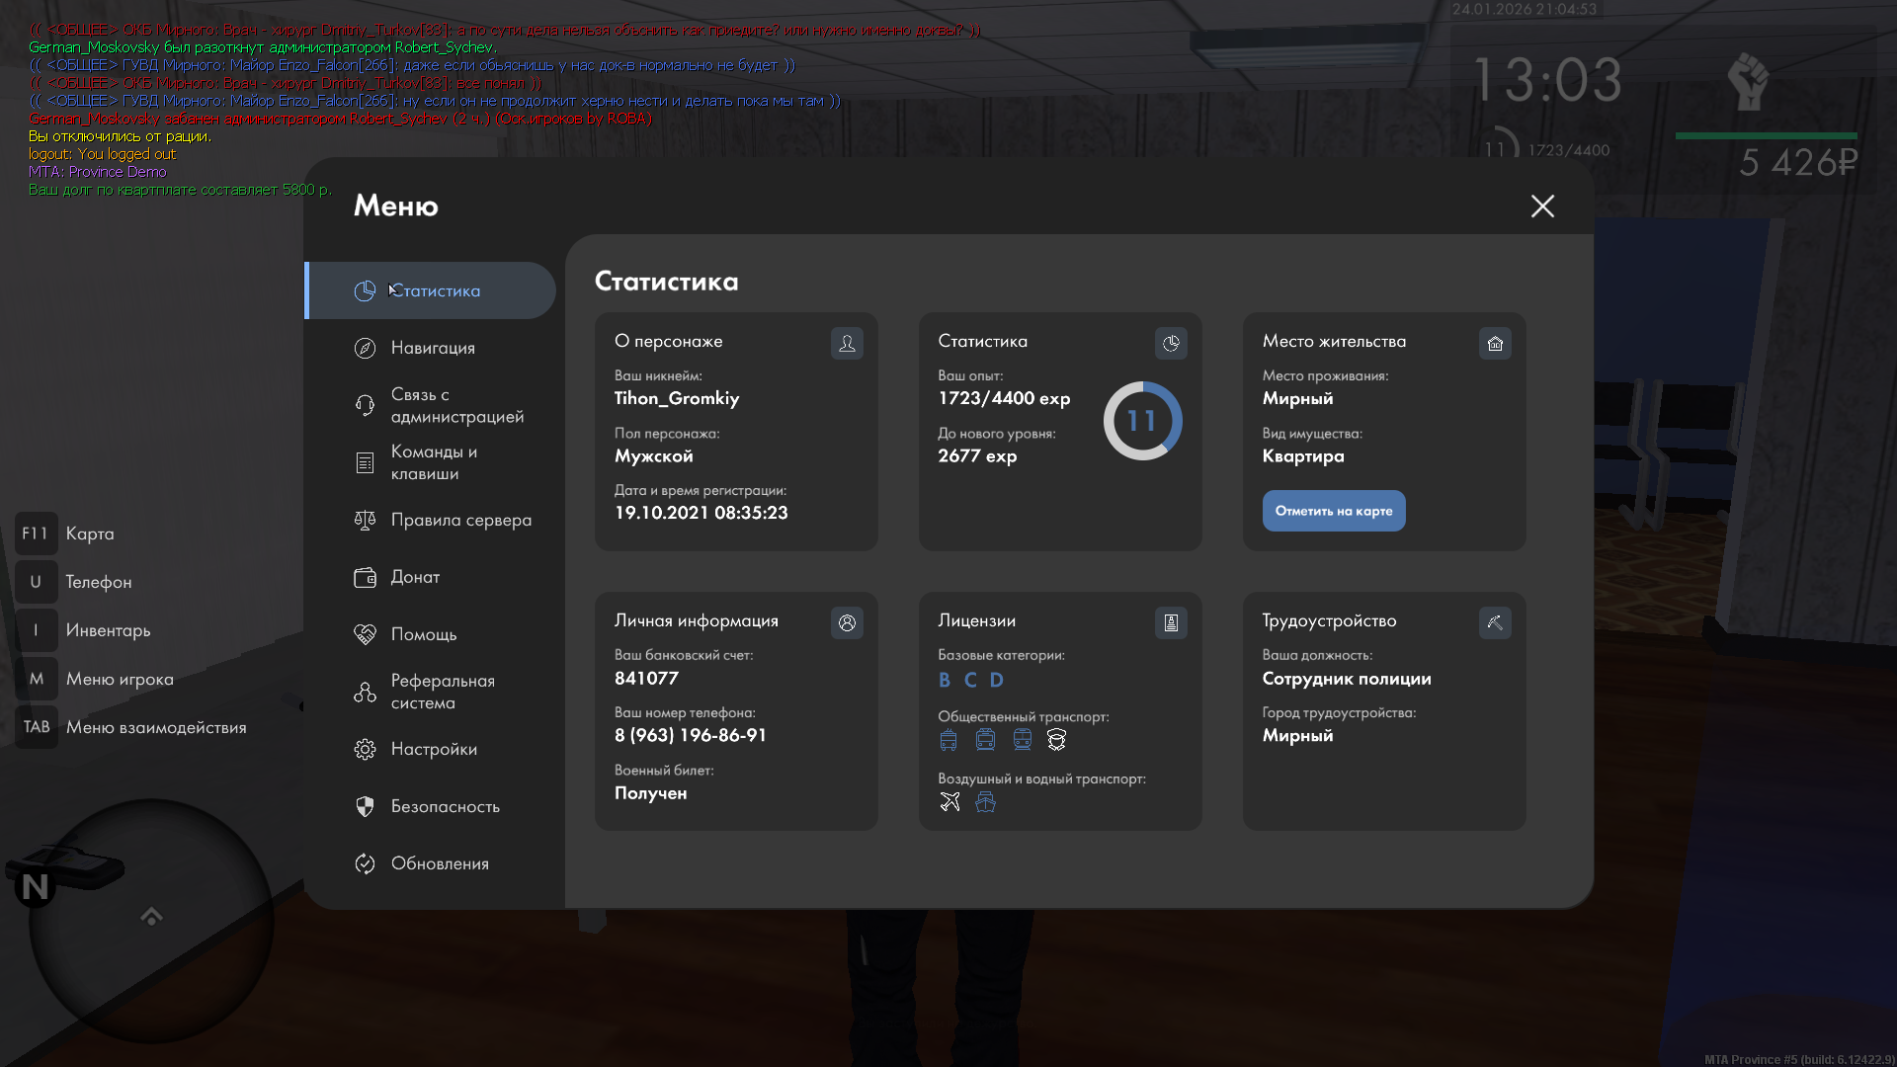1897x1067 pixels.
Task: Close the Меню window
Action: coord(1542,205)
